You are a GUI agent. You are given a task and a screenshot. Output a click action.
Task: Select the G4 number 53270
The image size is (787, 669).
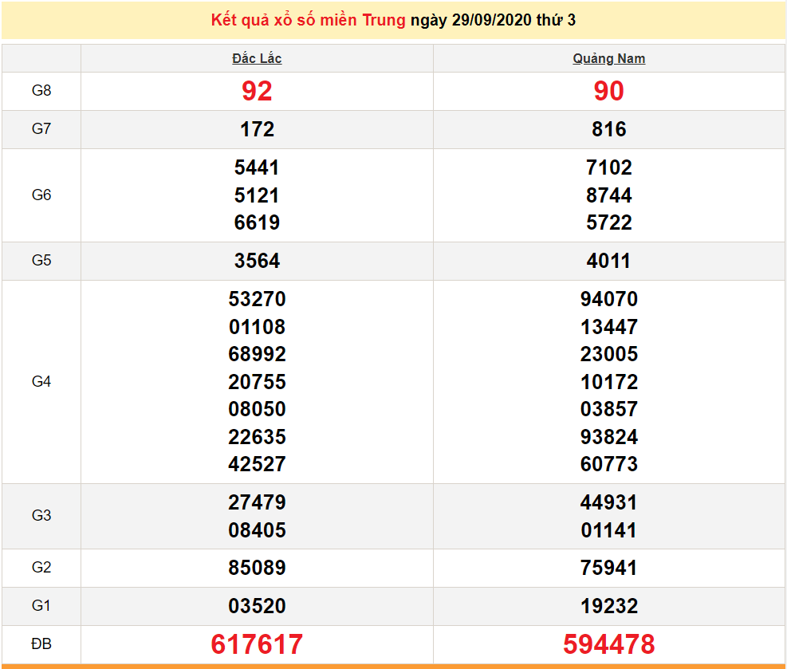[x=257, y=299]
